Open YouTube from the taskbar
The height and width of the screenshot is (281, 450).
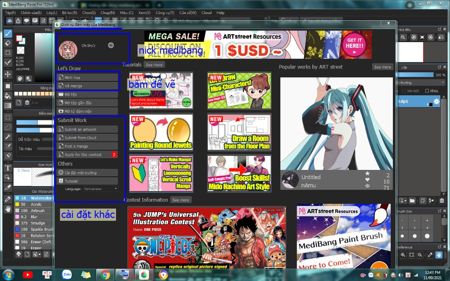pos(28,275)
